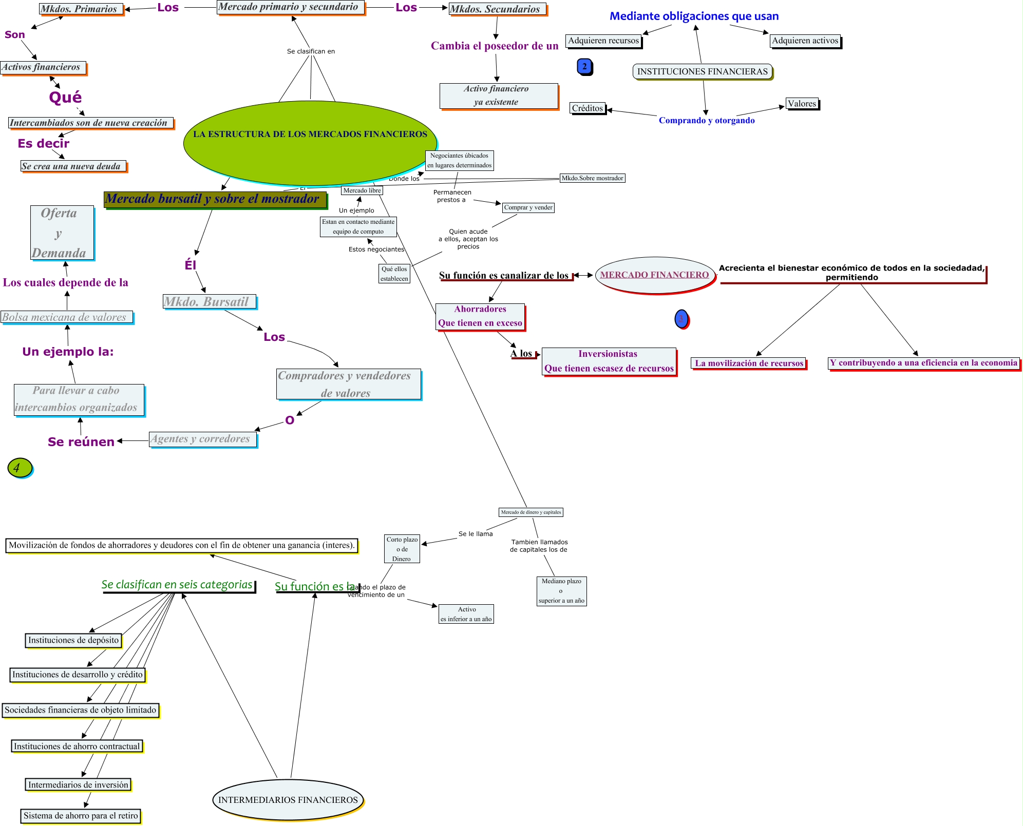1023x826 pixels.
Task: Select the Bolsa mexicana de valores node
Action: [66, 317]
